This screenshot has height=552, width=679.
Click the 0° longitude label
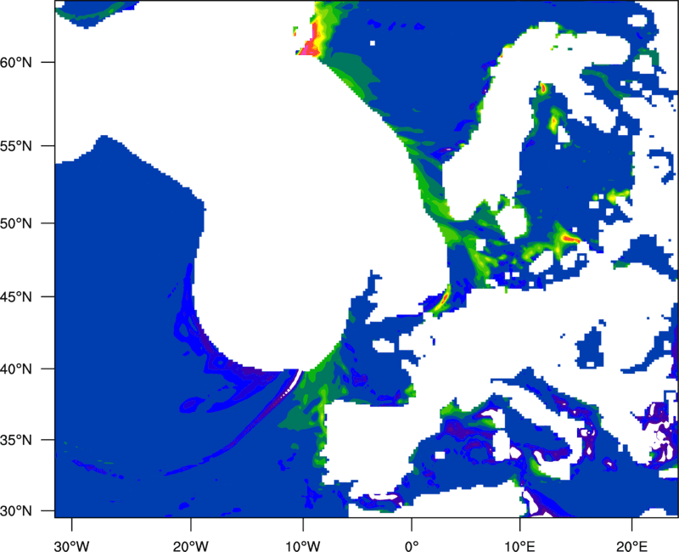412,546
